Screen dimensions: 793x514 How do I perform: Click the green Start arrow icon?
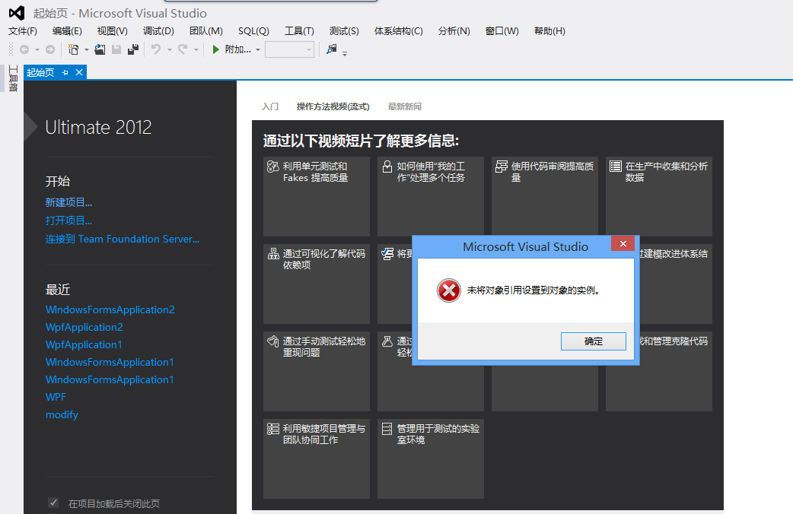(215, 49)
